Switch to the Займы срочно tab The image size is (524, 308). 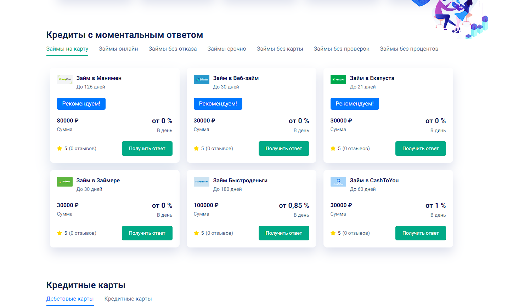pos(227,49)
